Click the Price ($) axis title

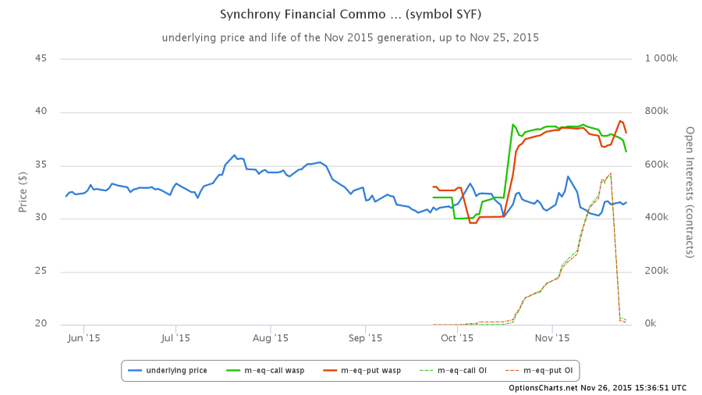(x=23, y=192)
